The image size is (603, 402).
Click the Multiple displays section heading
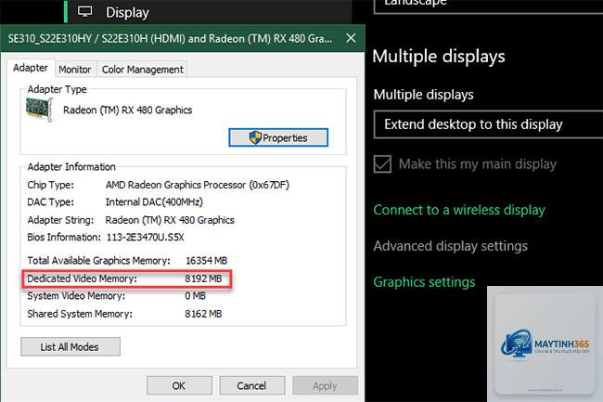[x=439, y=57]
